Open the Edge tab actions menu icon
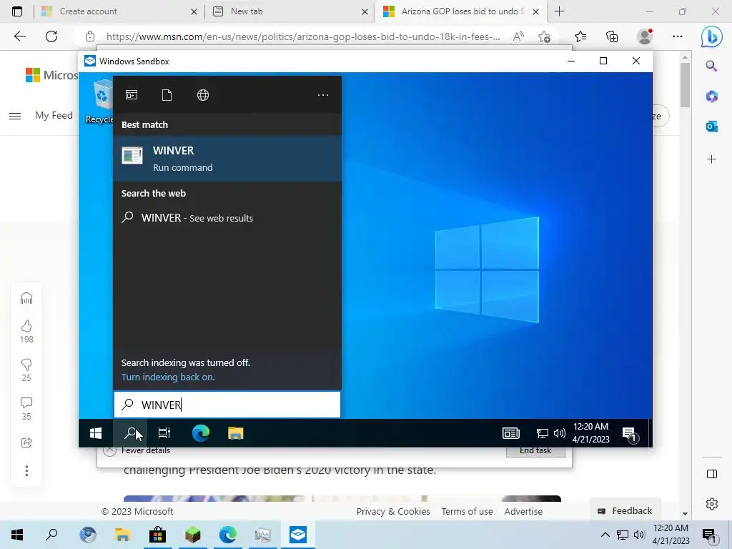 click(x=17, y=11)
